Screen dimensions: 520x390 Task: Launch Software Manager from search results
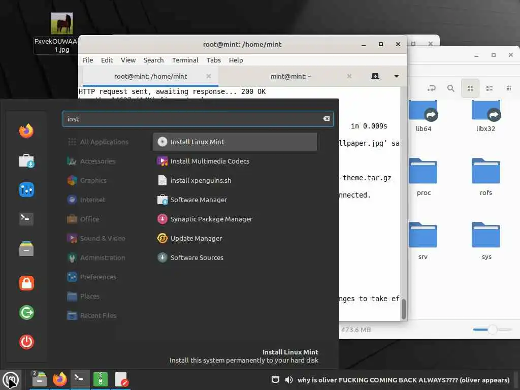point(235,200)
